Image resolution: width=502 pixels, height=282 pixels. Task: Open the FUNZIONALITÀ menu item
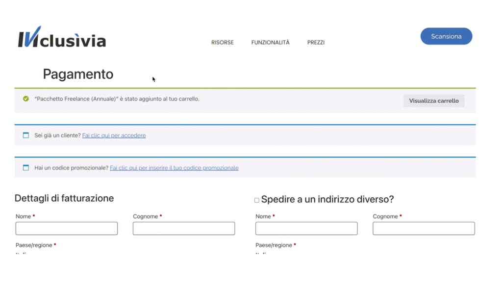click(x=270, y=43)
